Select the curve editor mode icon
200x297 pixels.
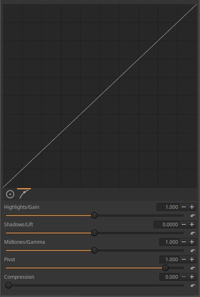tap(24, 194)
